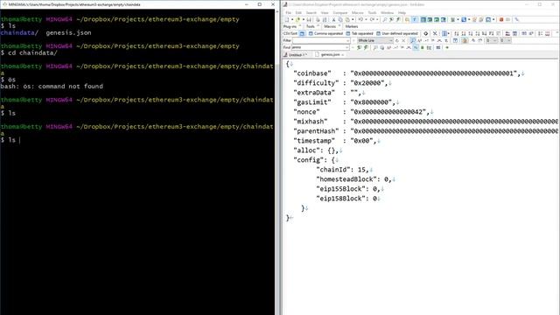Click the "gasLimit" key in editor
The image size is (560, 315).
(x=312, y=102)
